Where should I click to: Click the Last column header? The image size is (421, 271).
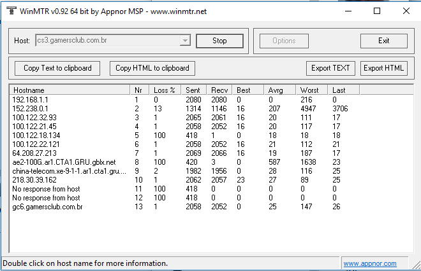point(344,90)
